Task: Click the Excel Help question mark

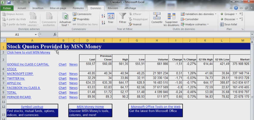Action: pyautogui.click(x=236, y=8)
